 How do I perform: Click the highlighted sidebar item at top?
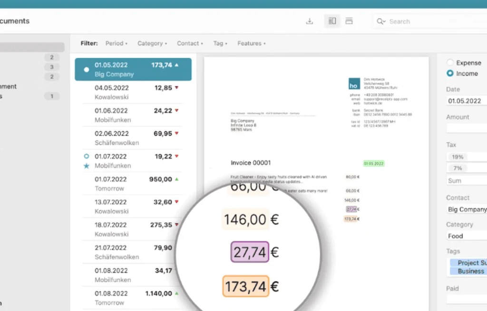[32, 47]
